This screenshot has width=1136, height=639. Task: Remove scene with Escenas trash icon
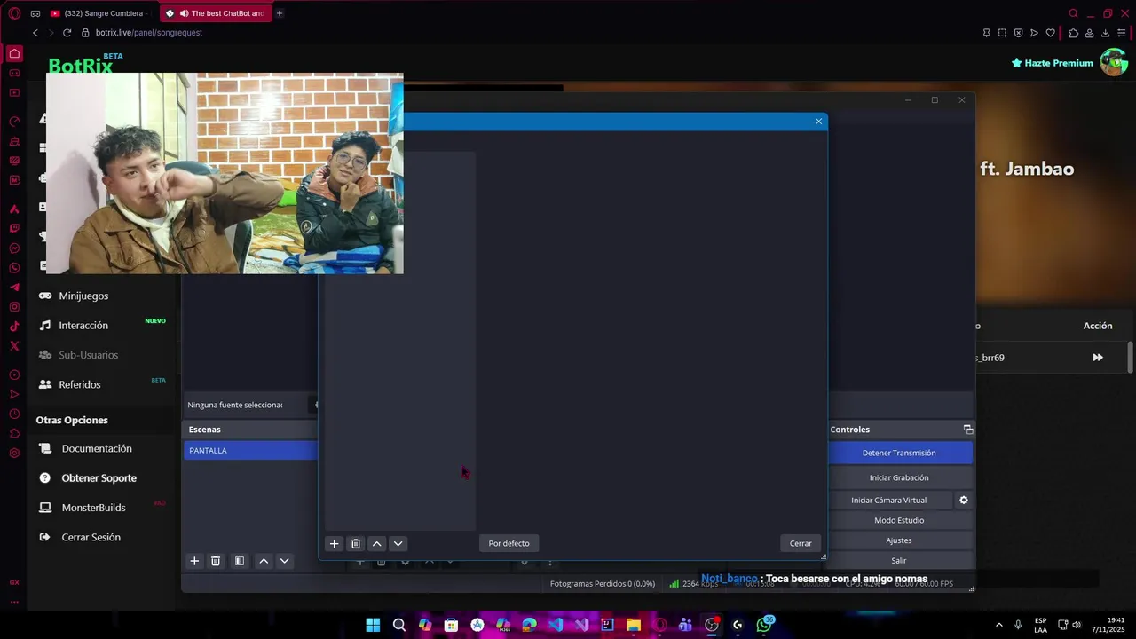(x=216, y=561)
